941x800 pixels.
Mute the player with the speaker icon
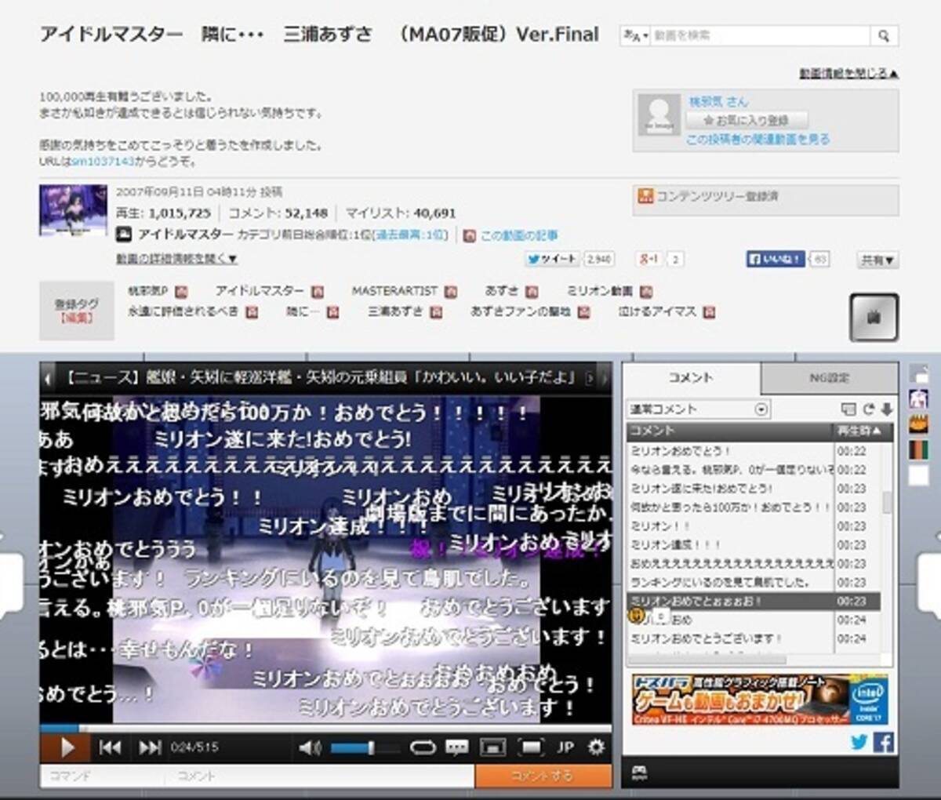309,747
